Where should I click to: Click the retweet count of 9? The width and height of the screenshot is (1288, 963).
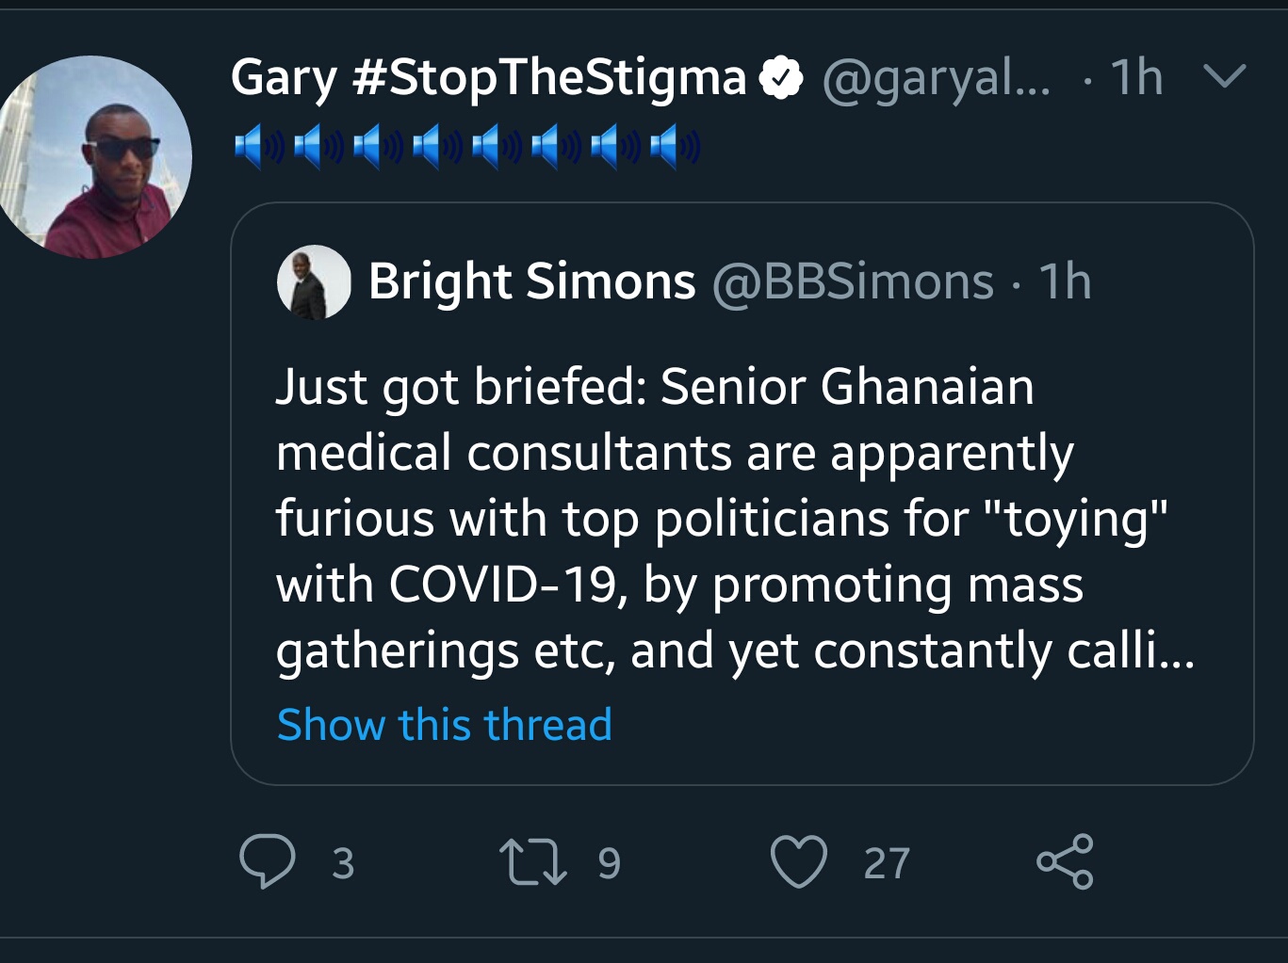tap(610, 863)
